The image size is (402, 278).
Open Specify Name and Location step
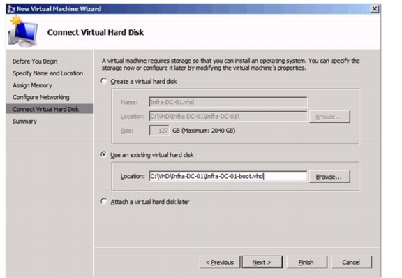tap(47, 73)
